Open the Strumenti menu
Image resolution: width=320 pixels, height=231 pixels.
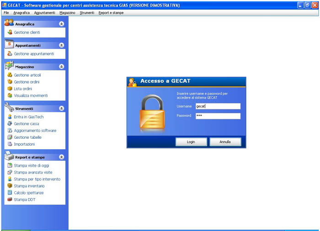pyautogui.click(x=87, y=13)
